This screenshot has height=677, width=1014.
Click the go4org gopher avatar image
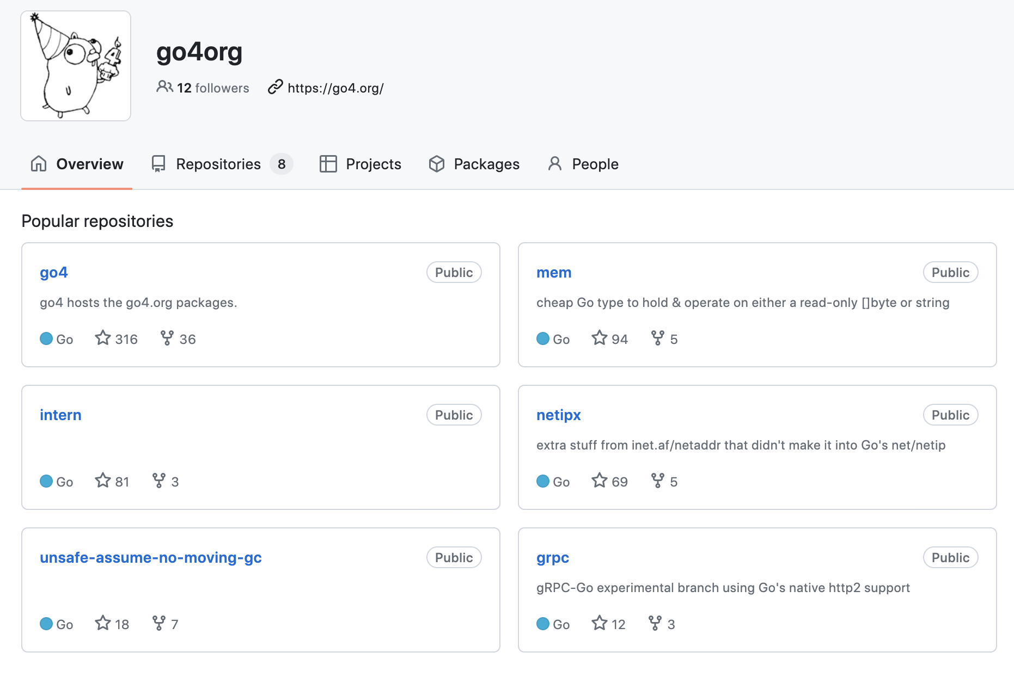[76, 66]
